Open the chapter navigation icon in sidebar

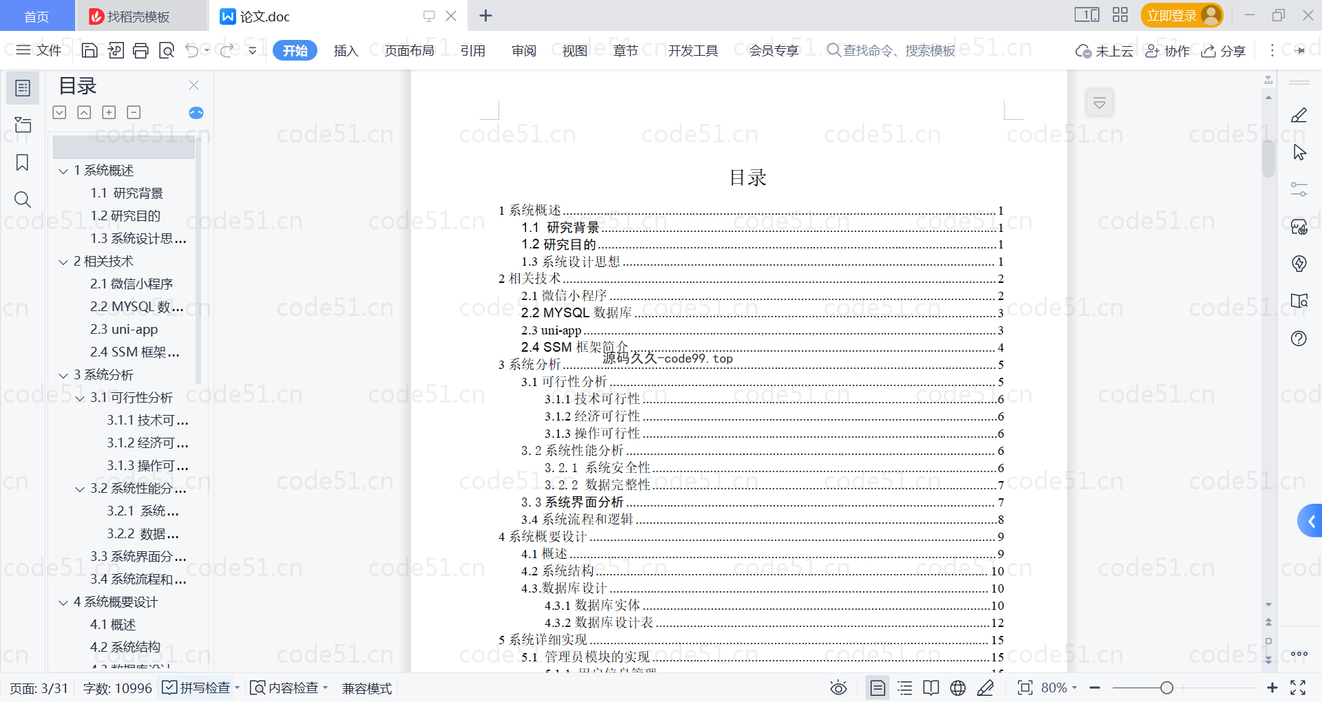pos(23,125)
